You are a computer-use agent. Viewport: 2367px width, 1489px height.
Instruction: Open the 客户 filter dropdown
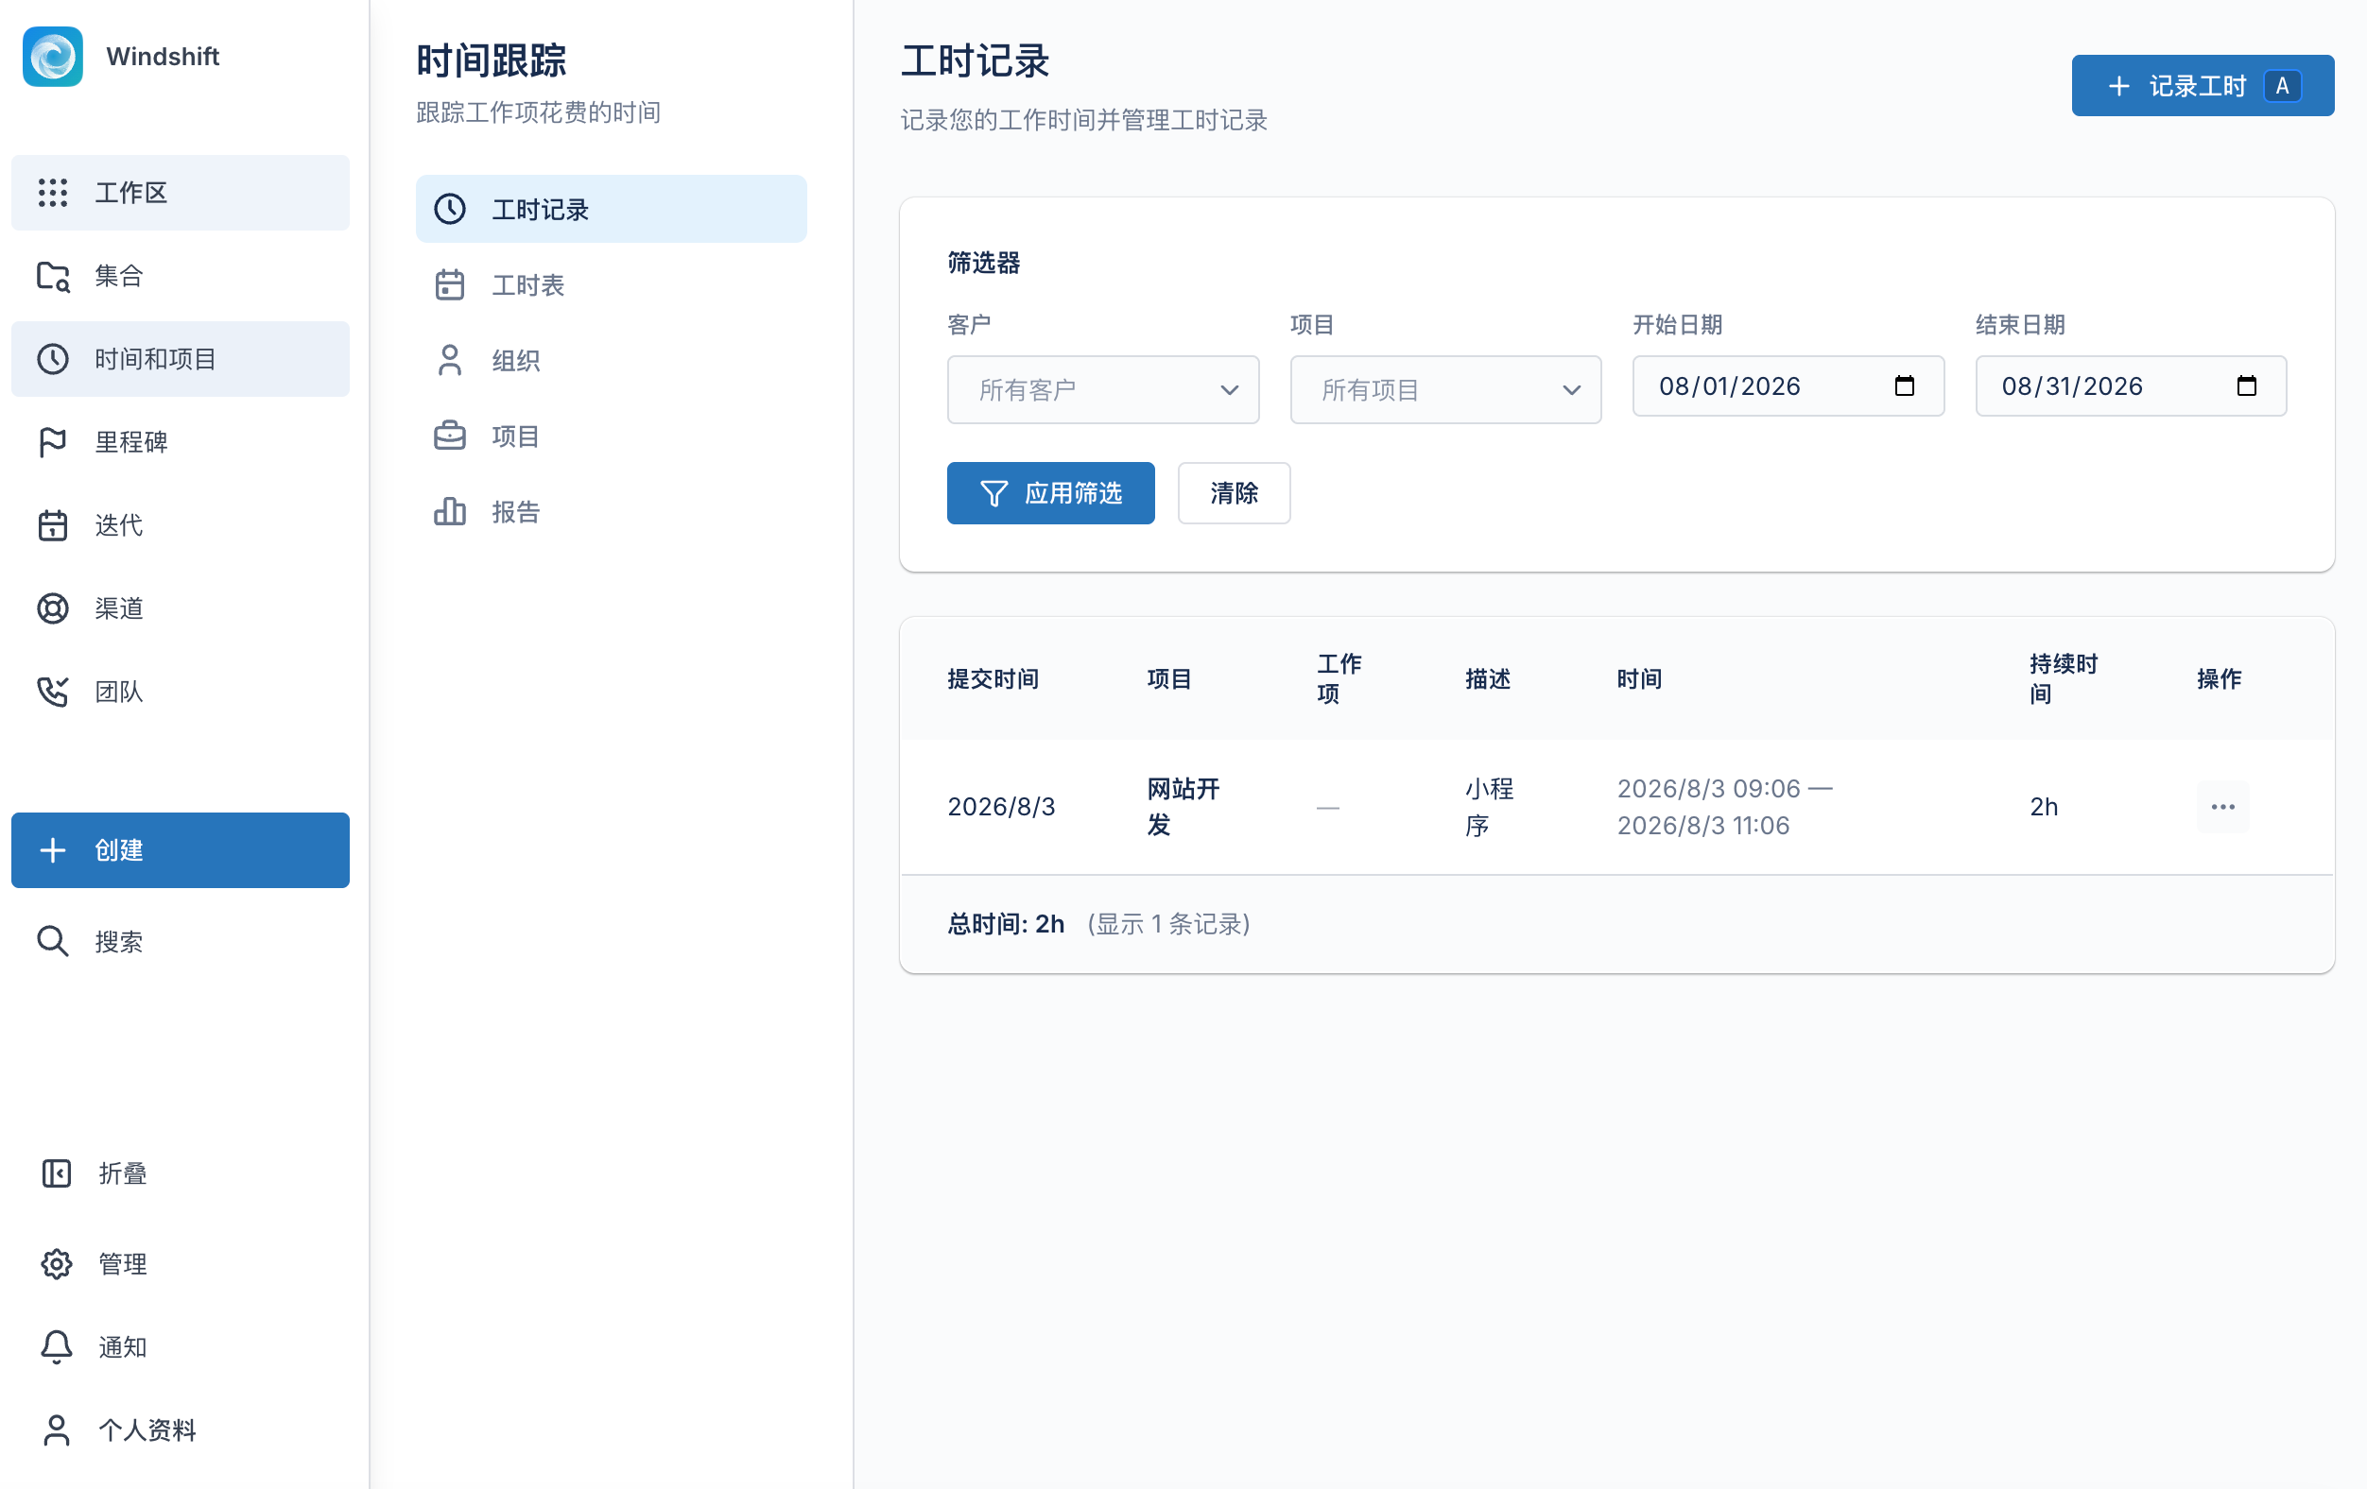(x=1103, y=390)
